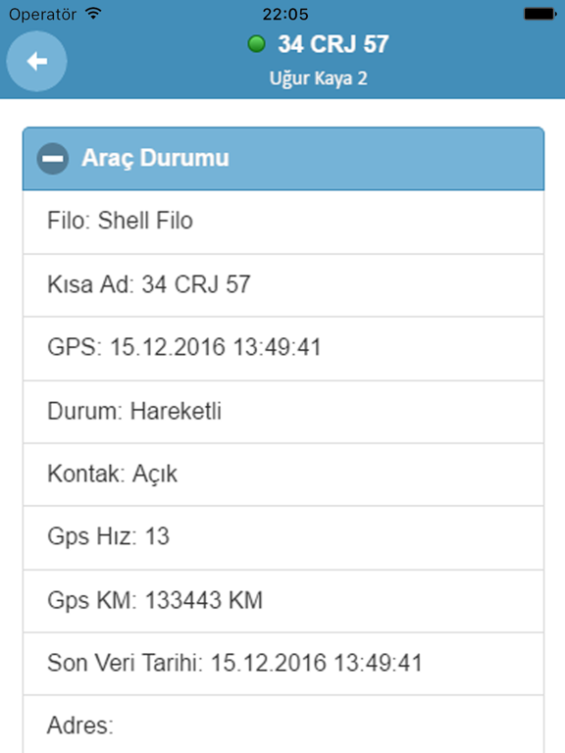This screenshot has width=565, height=753.
Task: Tap the Operatör carrier label
Action: coord(42,15)
